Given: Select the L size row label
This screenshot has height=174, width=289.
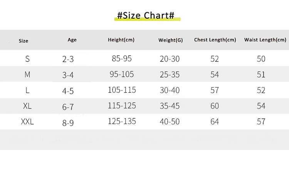Looking at the screenshot, I should click(x=27, y=91).
